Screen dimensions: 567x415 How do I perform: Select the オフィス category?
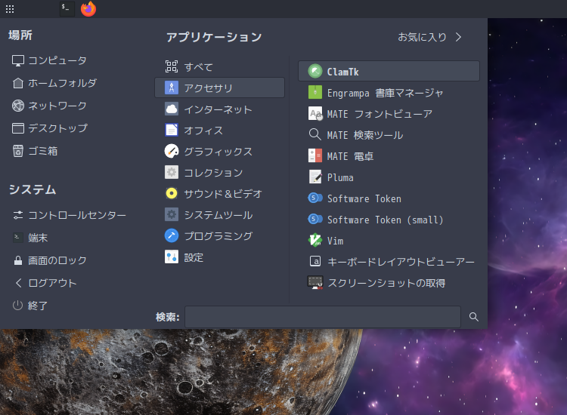pos(219,130)
